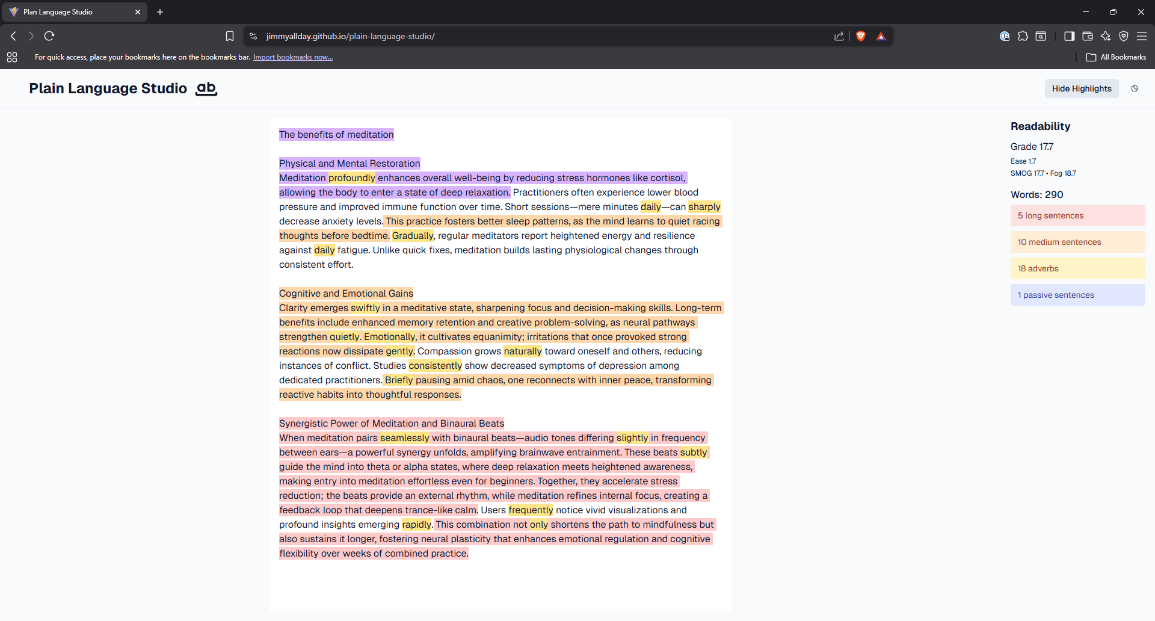
Task: Click the Brave VPN shield icon
Action: coord(1124,36)
